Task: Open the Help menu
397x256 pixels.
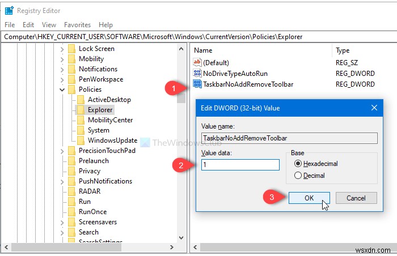Action: click(105, 25)
